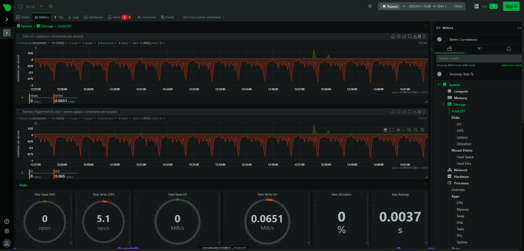524x251 pixels.
Task: Open the Alerts tab
Action: pyautogui.click(x=114, y=17)
